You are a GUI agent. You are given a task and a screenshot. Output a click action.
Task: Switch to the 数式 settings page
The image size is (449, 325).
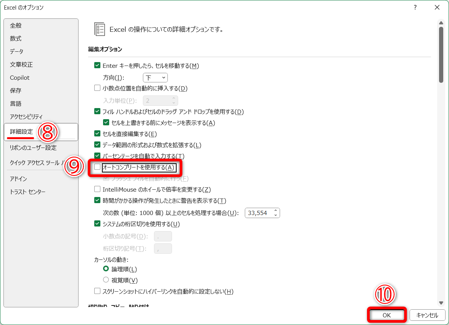16,38
